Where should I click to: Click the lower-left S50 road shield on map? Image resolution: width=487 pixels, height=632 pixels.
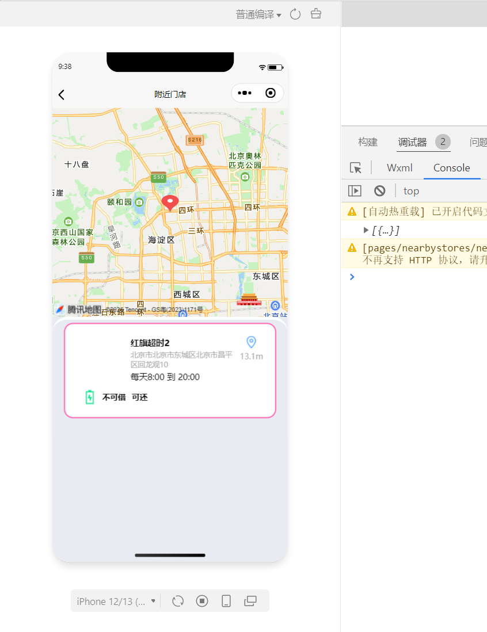pos(86,258)
